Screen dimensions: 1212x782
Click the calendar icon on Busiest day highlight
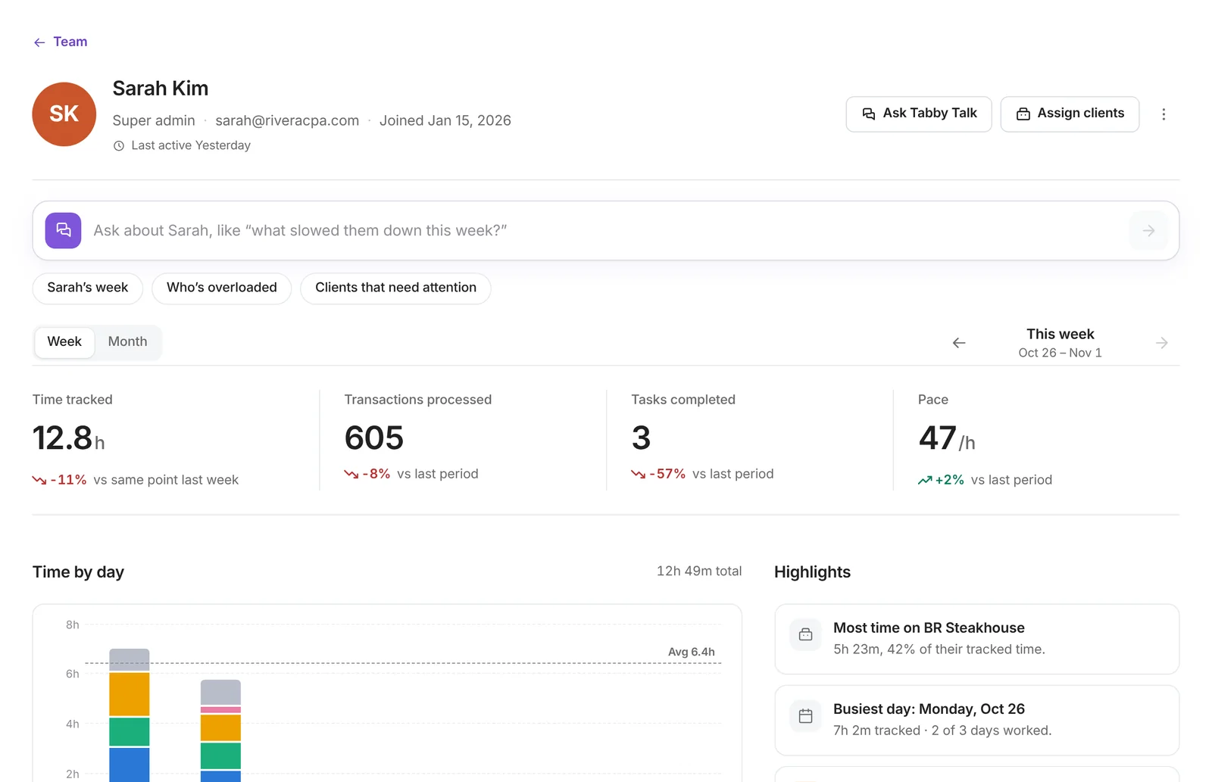coord(806,716)
